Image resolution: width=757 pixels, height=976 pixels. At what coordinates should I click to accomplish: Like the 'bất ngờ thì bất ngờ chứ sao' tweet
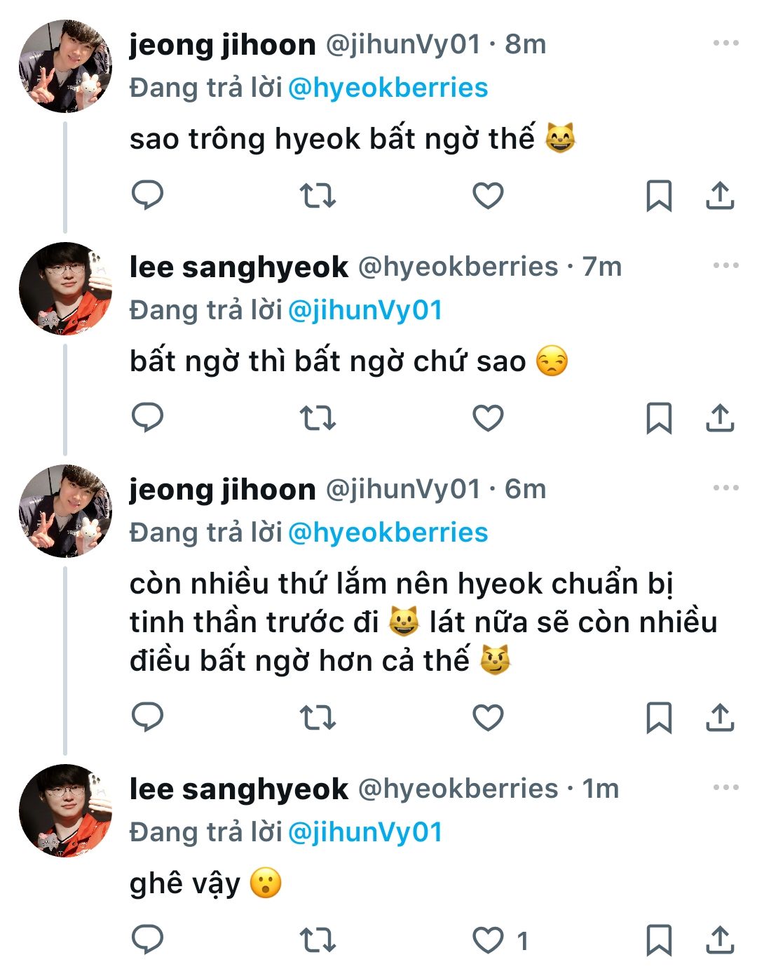488,418
